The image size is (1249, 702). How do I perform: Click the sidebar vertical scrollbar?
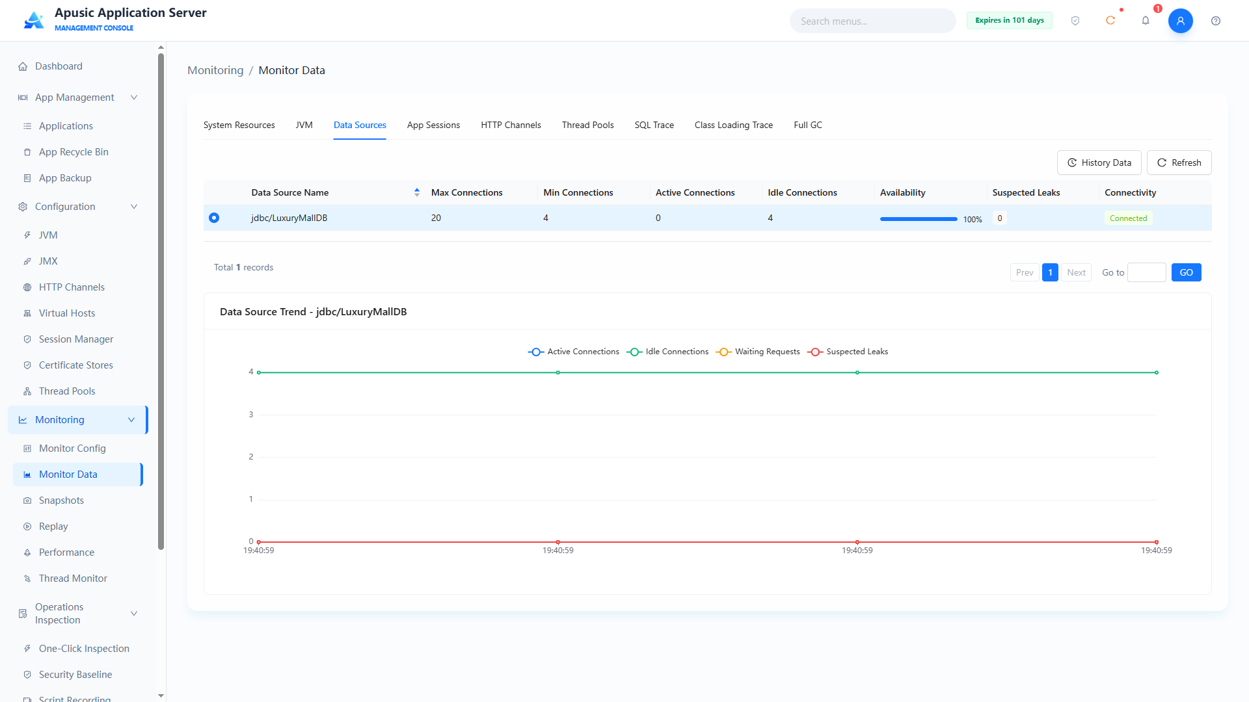[x=161, y=301]
